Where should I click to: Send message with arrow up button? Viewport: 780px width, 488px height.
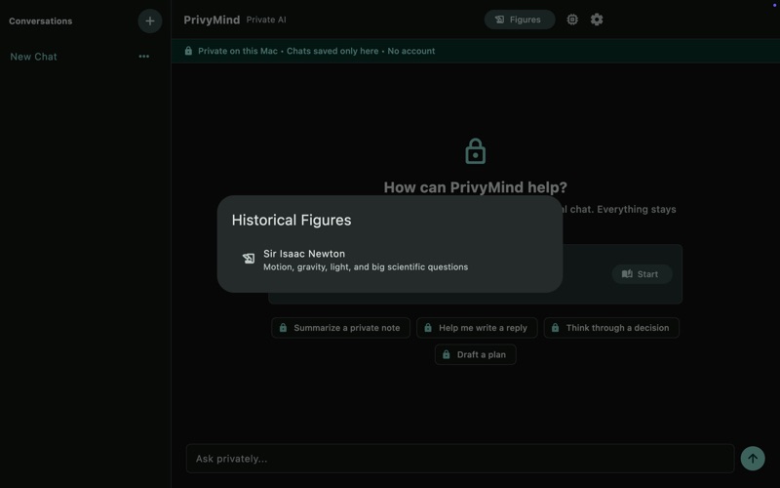click(753, 458)
